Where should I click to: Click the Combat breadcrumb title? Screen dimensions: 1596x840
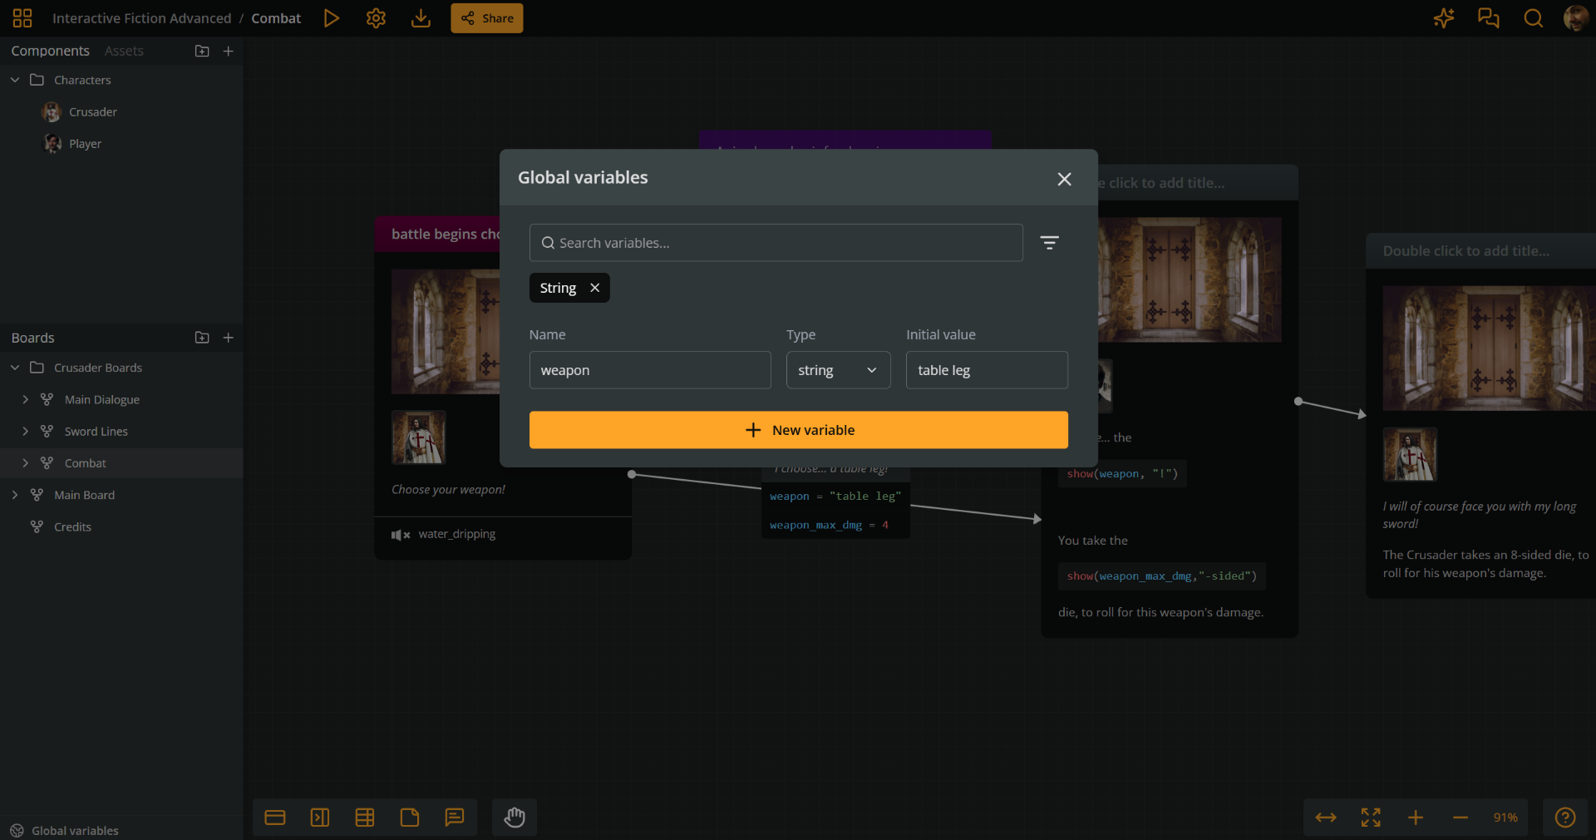point(276,18)
